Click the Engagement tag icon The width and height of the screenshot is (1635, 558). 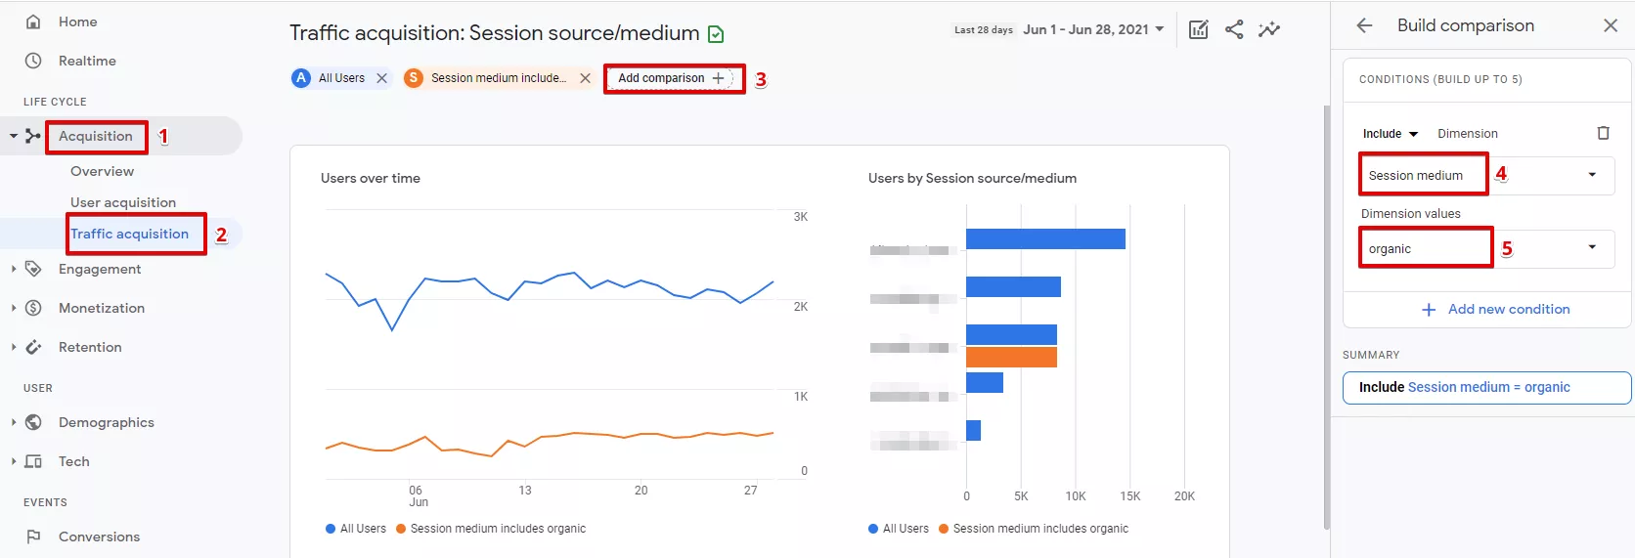(x=33, y=269)
